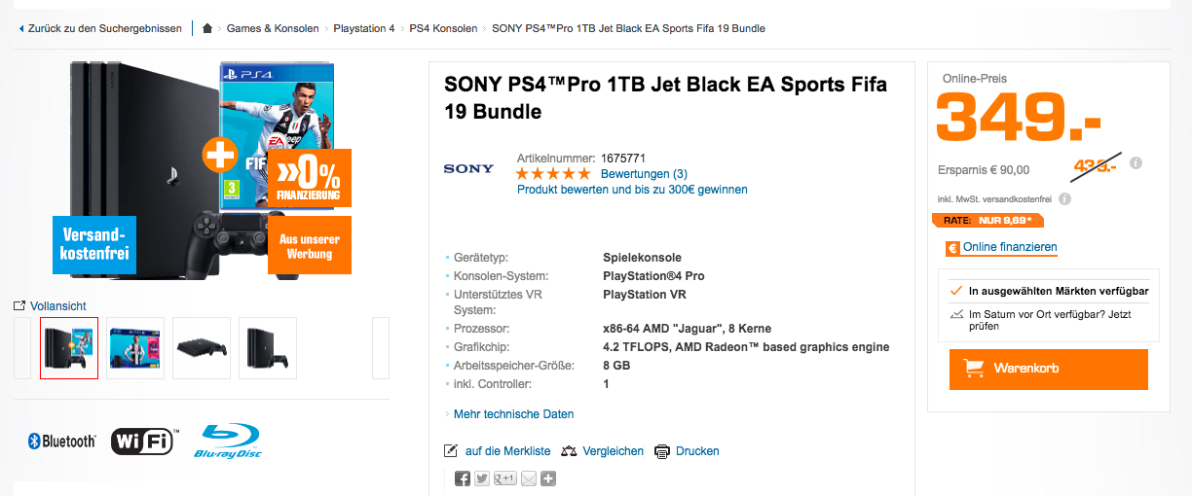Image resolution: width=1192 pixels, height=496 pixels.
Task: Read the Bewertungen (3) reviews
Action: tap(644, 174)
